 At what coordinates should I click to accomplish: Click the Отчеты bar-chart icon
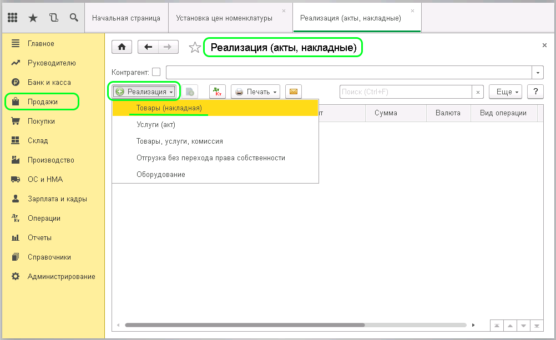click(16, 237)
